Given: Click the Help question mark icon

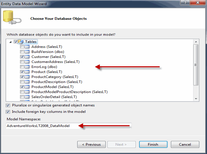Looking at the screenshot, I should click(x=185, y=2).
